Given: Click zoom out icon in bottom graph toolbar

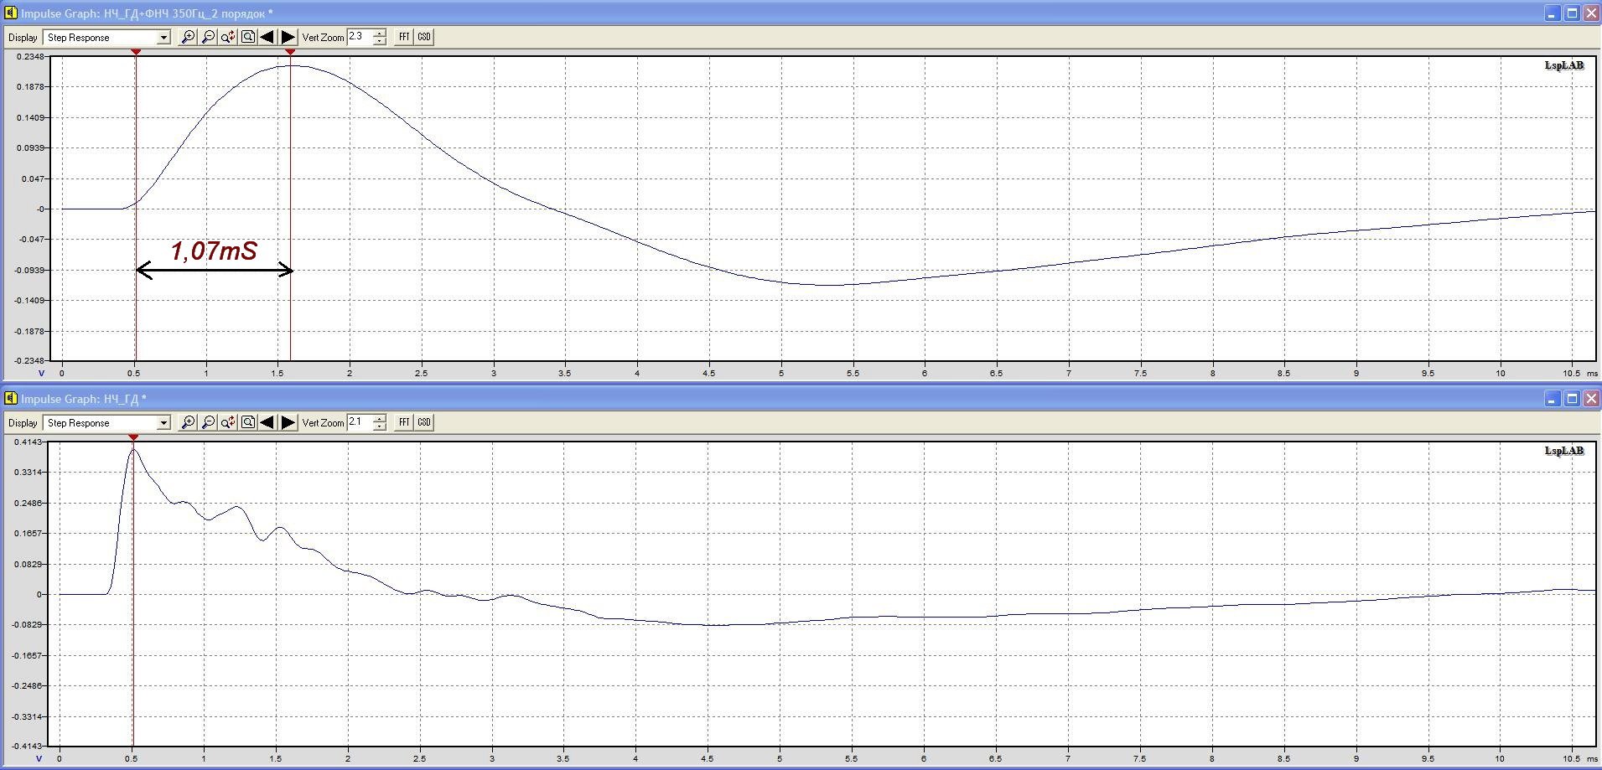Looking at the screenshot, I should pos(208,422).
